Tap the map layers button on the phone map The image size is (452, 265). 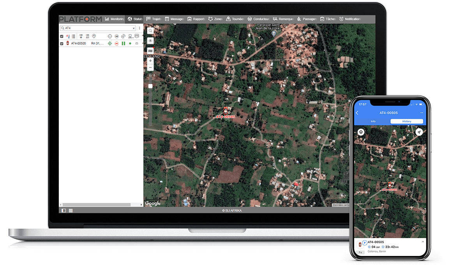361,132
